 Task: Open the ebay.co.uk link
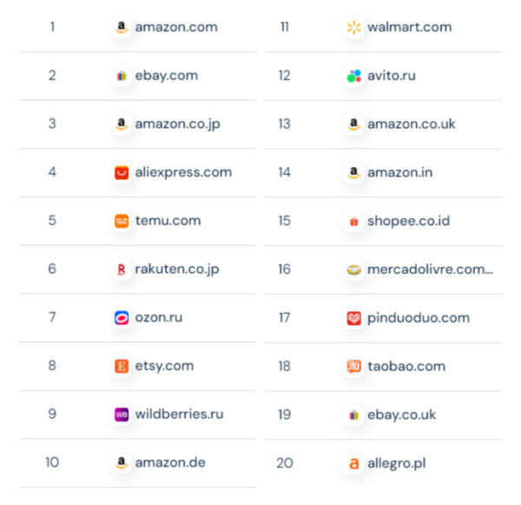401,415
